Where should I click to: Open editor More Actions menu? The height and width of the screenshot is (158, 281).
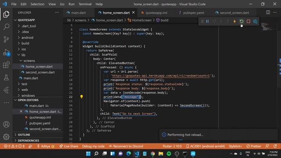click(x=275, y=12)
